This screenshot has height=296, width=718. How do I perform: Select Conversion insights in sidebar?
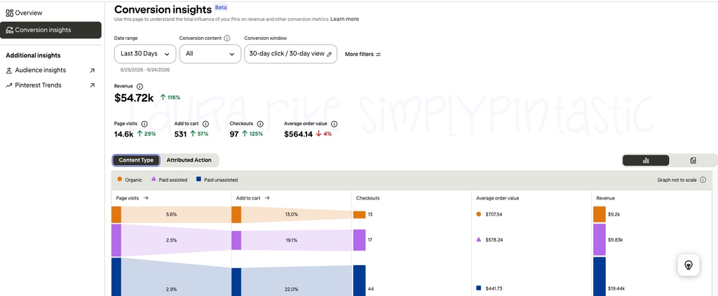tap(50, 29)
